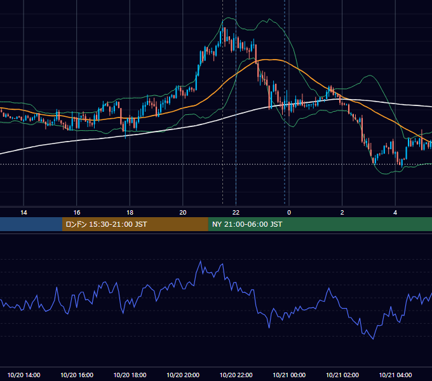Click the '2' hour label on the axis

pyautogui.click(x=342, y=213)
